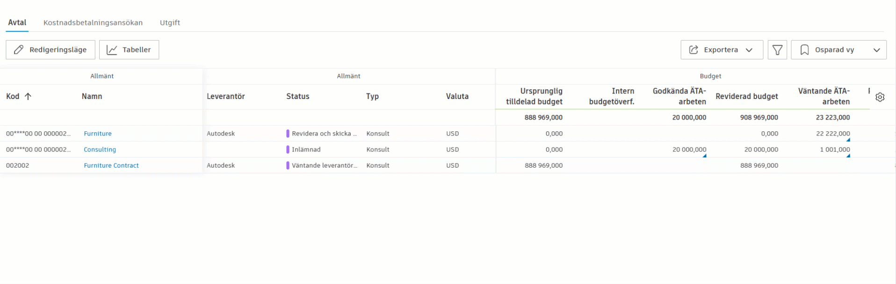
Task: Click the 22 222,000 pending ÄTA cell
Action: tap(833, 134)
